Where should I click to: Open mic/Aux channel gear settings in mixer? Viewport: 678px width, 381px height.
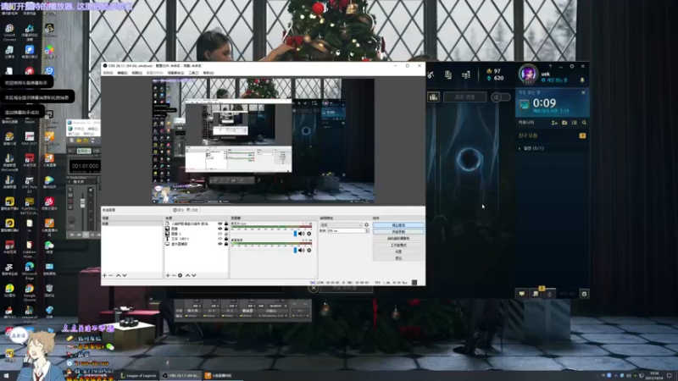pos(308,234)
